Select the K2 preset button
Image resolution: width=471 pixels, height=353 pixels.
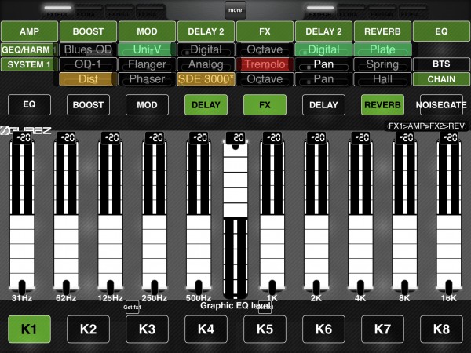[x=88, y=329]
